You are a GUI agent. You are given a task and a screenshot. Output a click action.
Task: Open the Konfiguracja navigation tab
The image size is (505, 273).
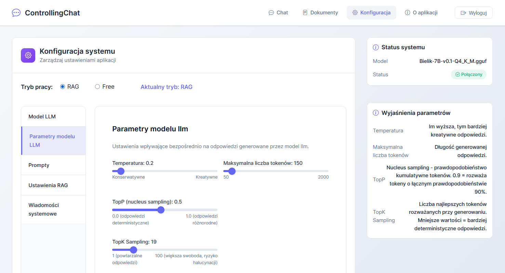pyautogui.click(x=371, y=13)
